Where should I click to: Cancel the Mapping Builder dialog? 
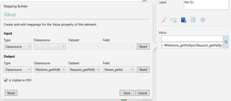(x=142, y=93)
